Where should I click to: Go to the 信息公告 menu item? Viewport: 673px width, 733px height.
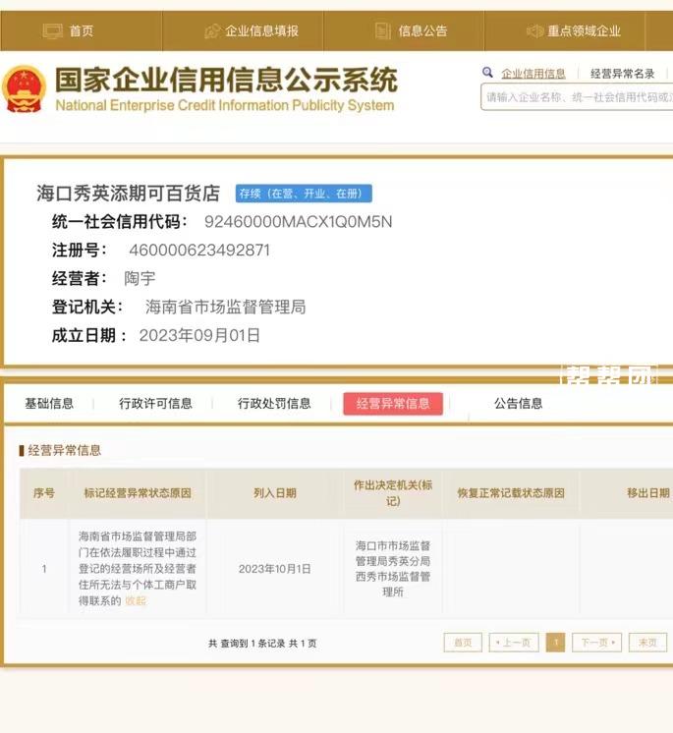422,31
